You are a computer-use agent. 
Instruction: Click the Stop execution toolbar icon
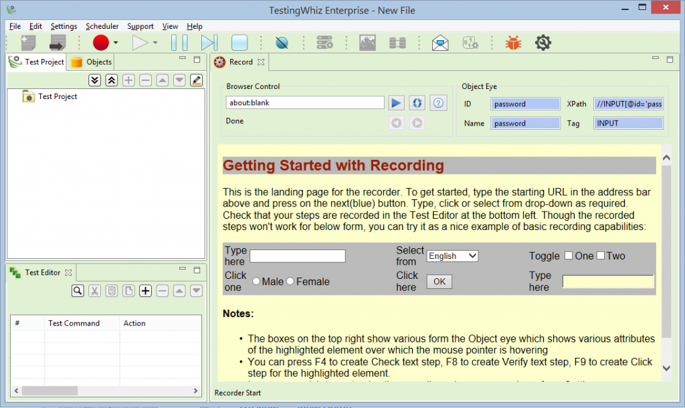tap(239, 43)
